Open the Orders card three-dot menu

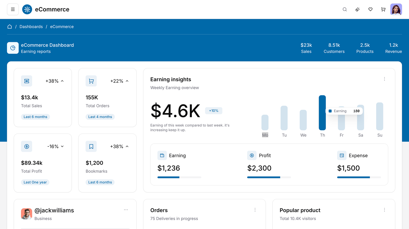click(x=255, y=210)
